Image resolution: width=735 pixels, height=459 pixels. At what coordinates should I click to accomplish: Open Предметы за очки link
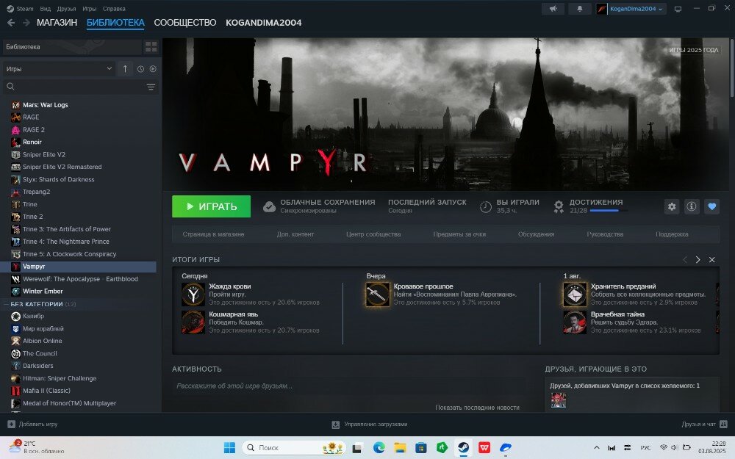(459, 234)
